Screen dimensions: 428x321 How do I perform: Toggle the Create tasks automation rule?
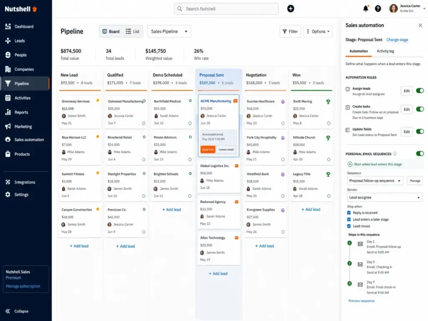click(420, 109)
